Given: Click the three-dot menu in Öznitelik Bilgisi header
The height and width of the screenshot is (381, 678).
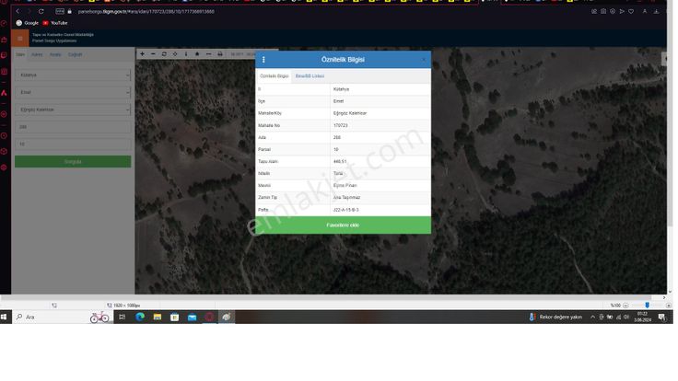Looking at the screenshot, I should click(263, 60).
